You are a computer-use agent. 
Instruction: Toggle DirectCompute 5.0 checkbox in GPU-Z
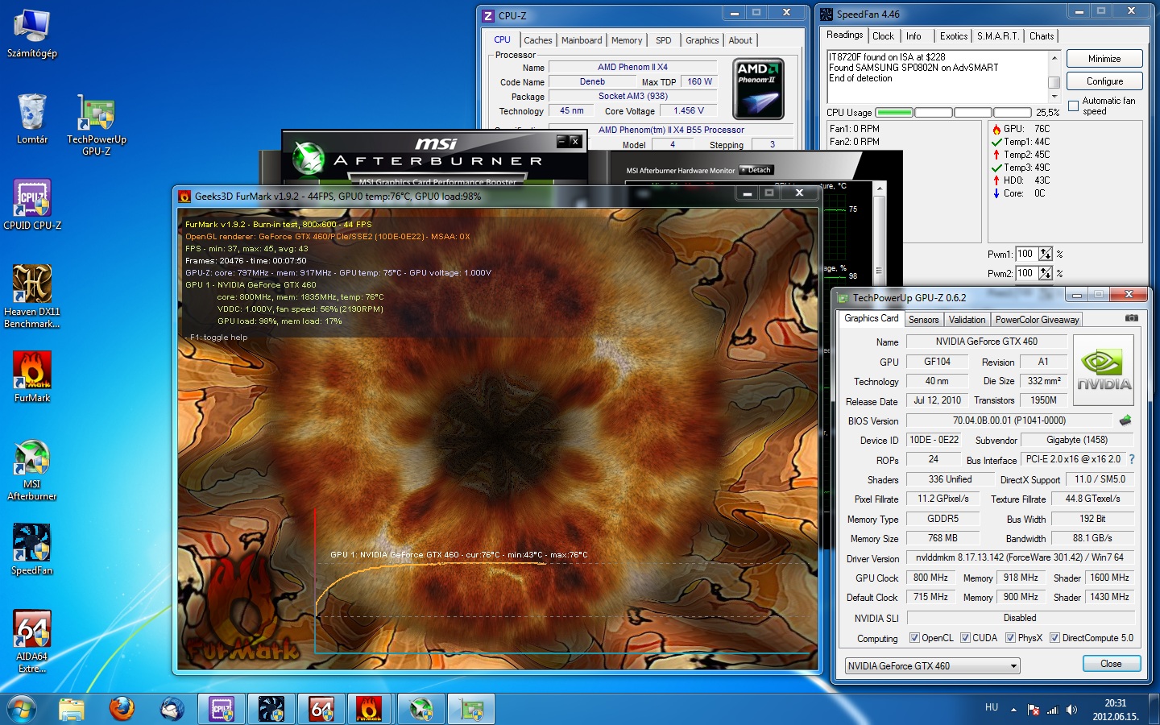pyautogui.click(x=1054, y=638)
